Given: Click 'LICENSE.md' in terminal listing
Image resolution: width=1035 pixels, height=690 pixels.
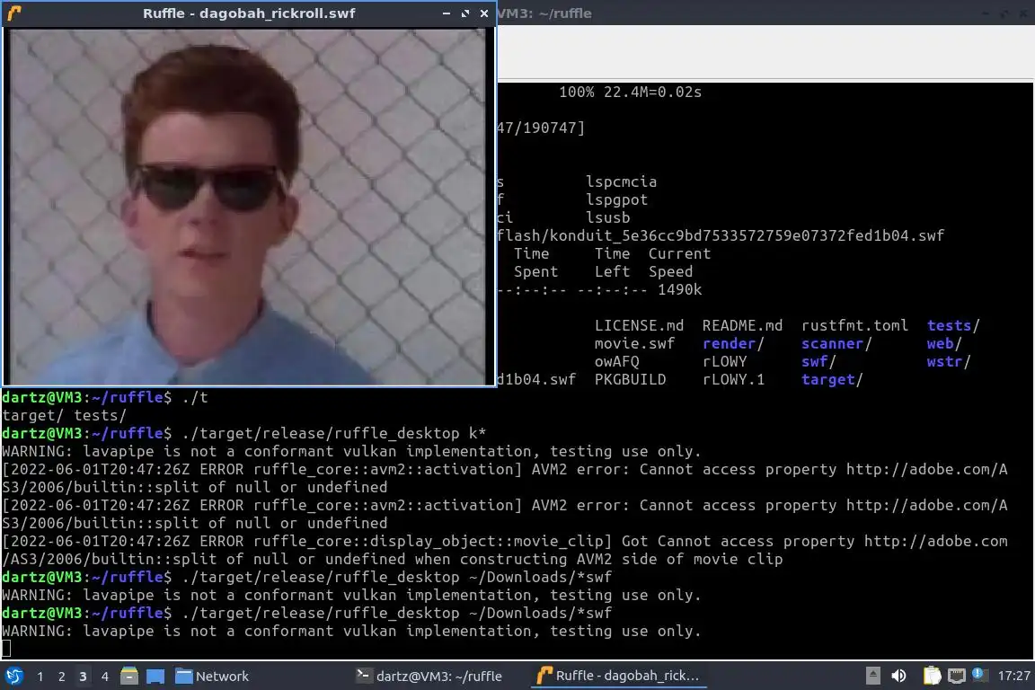Looking at the screenshot, I should tap(639, 325).
